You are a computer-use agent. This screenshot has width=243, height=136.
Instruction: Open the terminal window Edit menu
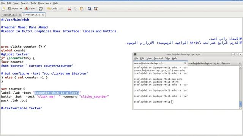coord(142,59)
